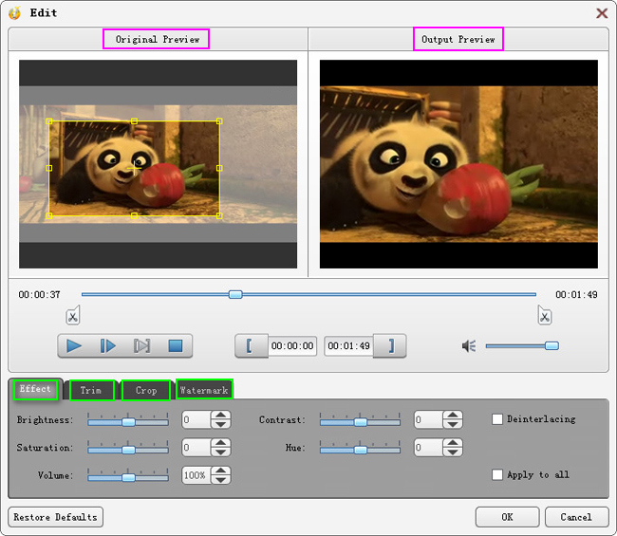Open the Crop tab
This screenshot has height=536, width=617.
click(x=146, y=391)
